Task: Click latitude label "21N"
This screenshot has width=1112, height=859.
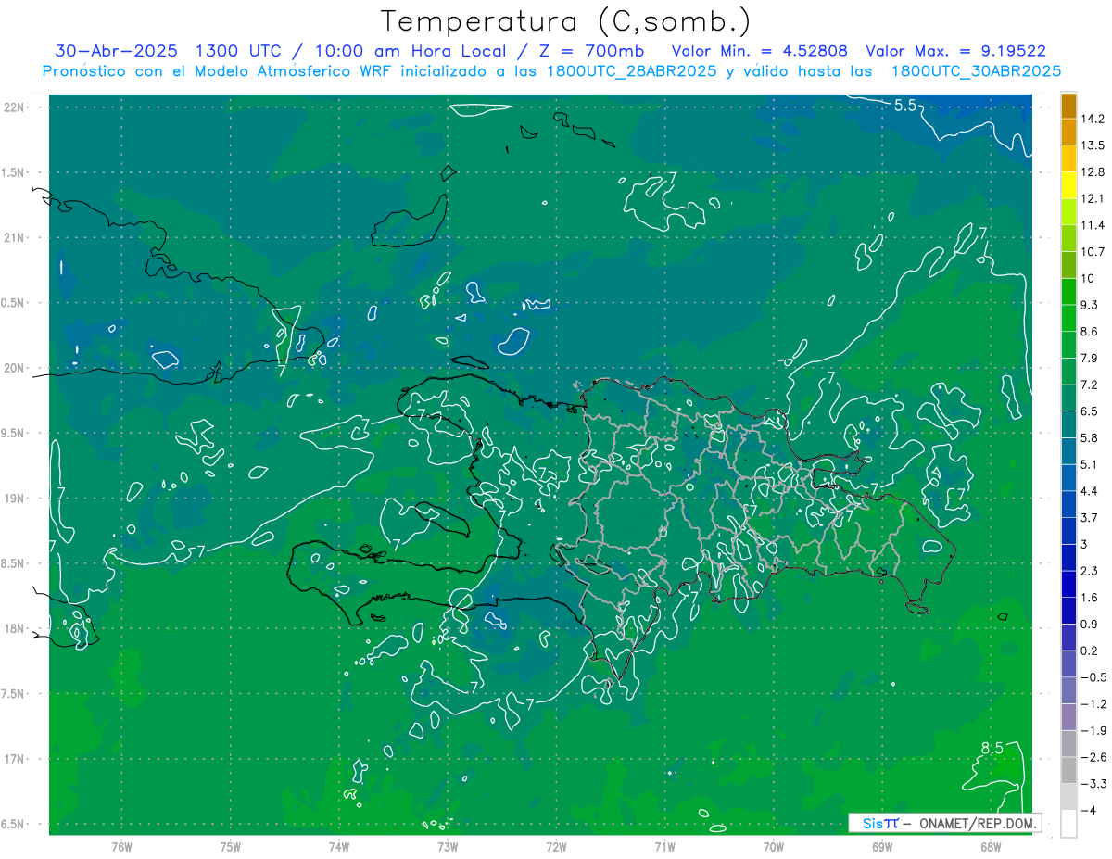Action: (16, 238)
